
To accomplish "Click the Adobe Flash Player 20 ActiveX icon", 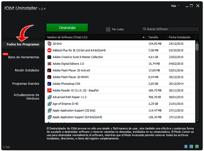I will pos(49,70).
